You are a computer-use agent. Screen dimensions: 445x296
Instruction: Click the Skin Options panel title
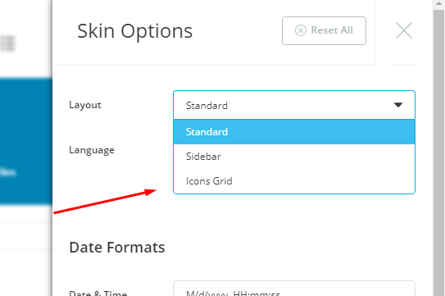pyautogui.click(x=134, y=31)
